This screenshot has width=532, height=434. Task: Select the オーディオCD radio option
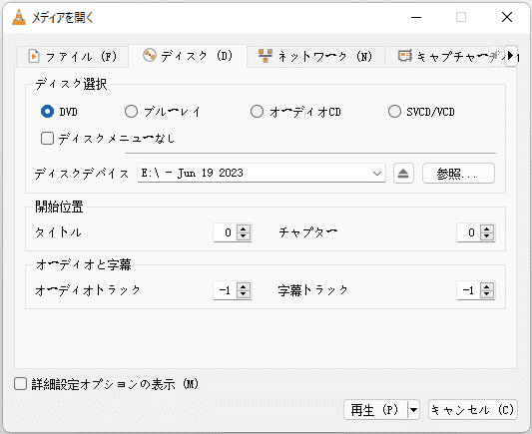[x=257, y=111]
